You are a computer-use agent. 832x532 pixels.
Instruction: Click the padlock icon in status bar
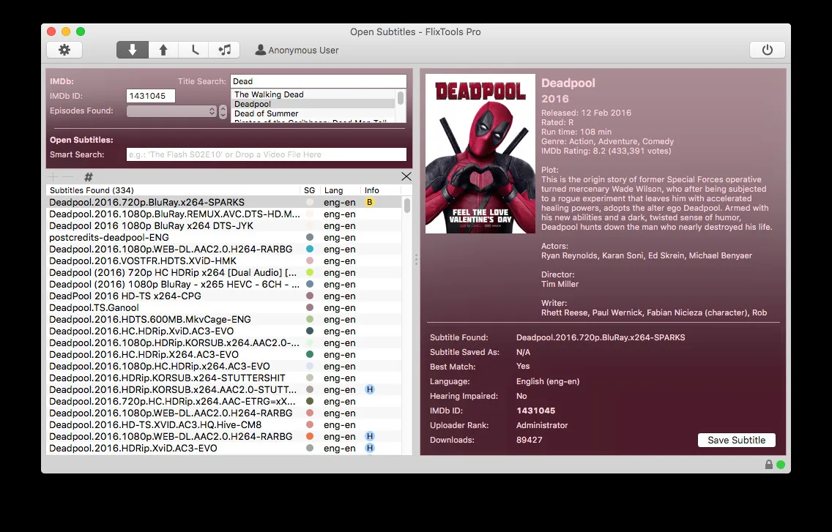pyautogui.click(x=768, y=465)
